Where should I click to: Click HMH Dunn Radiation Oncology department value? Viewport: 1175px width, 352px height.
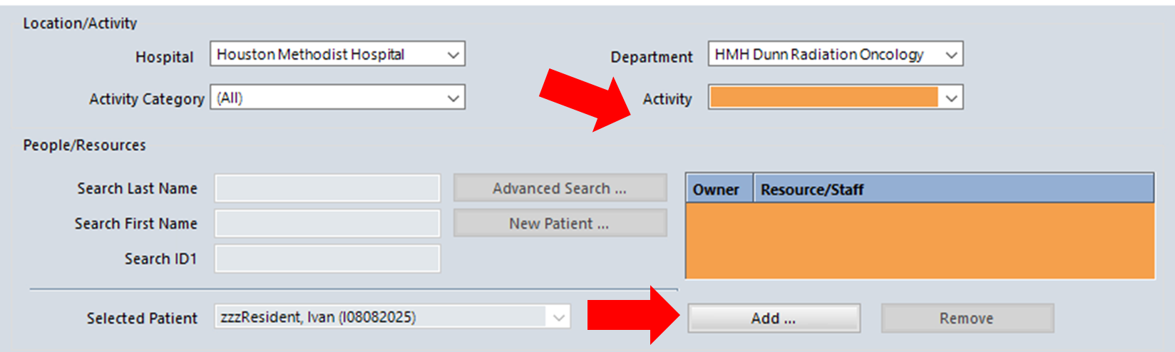coord(819,54)
